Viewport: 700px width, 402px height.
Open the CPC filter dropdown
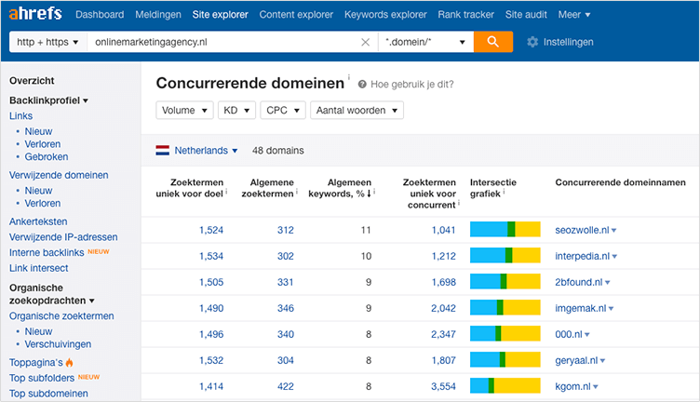[283, 110]
